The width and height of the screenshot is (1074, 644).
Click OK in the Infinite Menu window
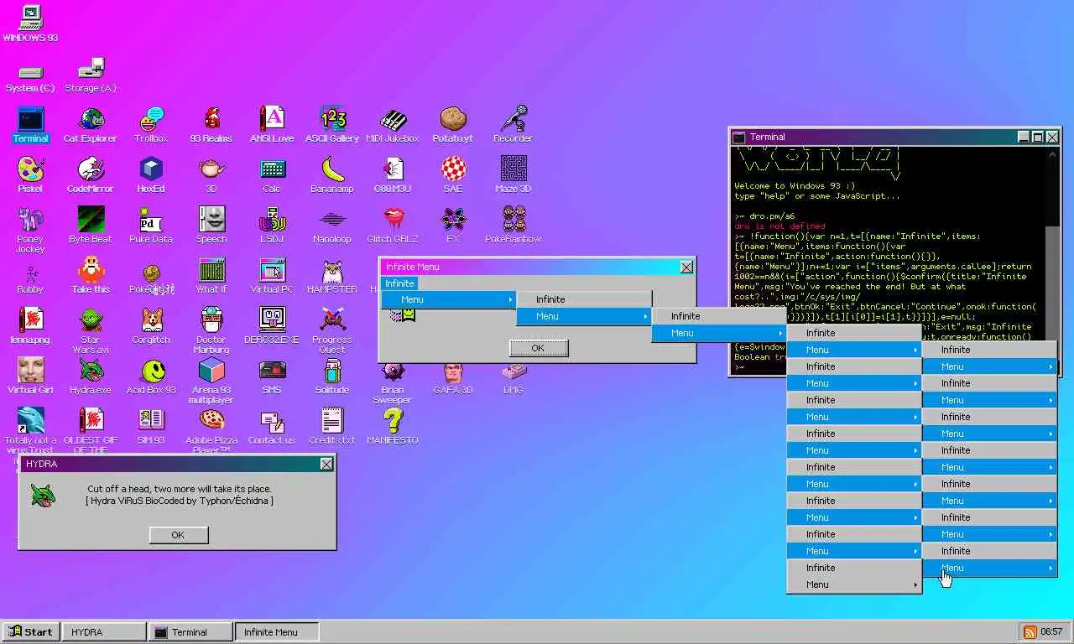(x=538, y=348)
